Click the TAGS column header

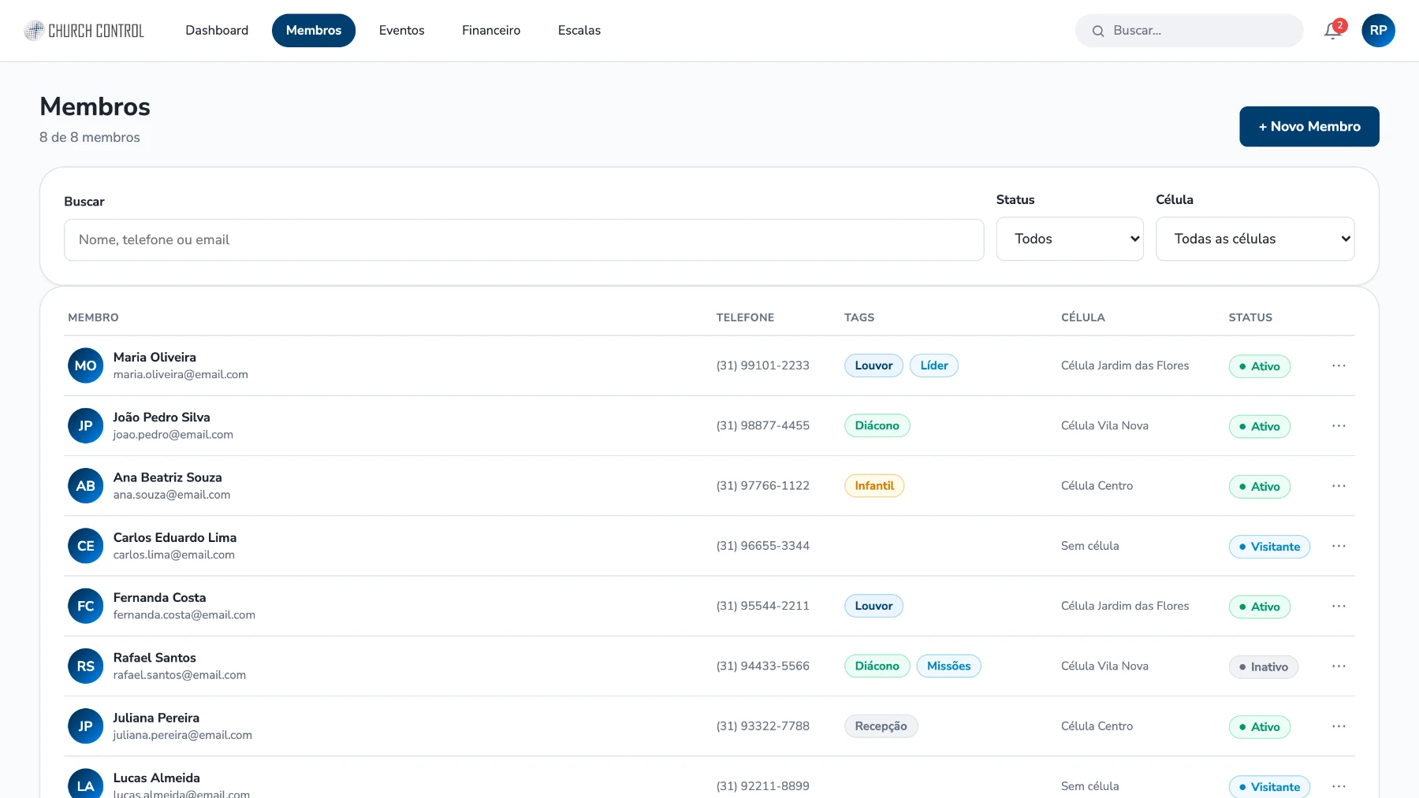click(859, 317)
